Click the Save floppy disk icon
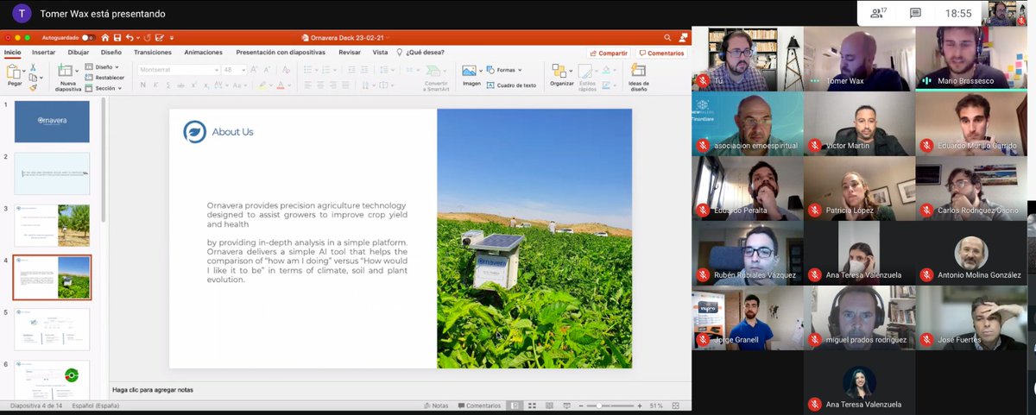 [117, 37]
